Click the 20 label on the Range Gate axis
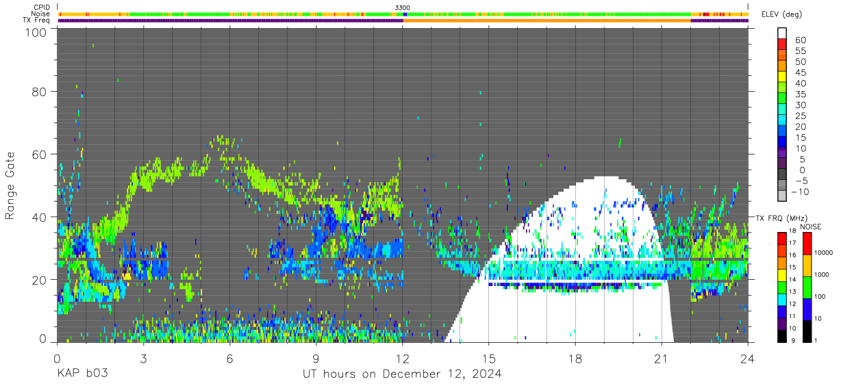This screenshot has width=841, height=388. (39, 280)
